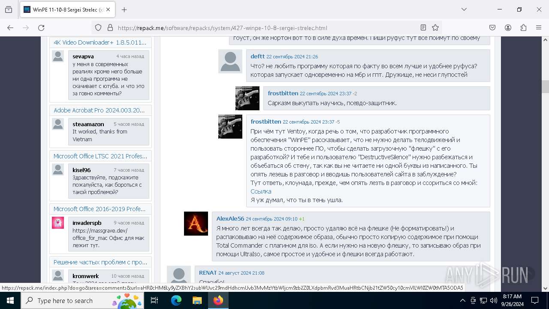Viewport: 549px width, 309px height.
Task: Click frostbitten avatar beside Сарказм comment
Action: [247, 98]
